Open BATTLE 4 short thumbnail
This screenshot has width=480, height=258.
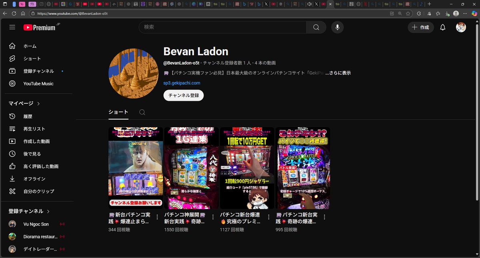click(x=136, y=168)
